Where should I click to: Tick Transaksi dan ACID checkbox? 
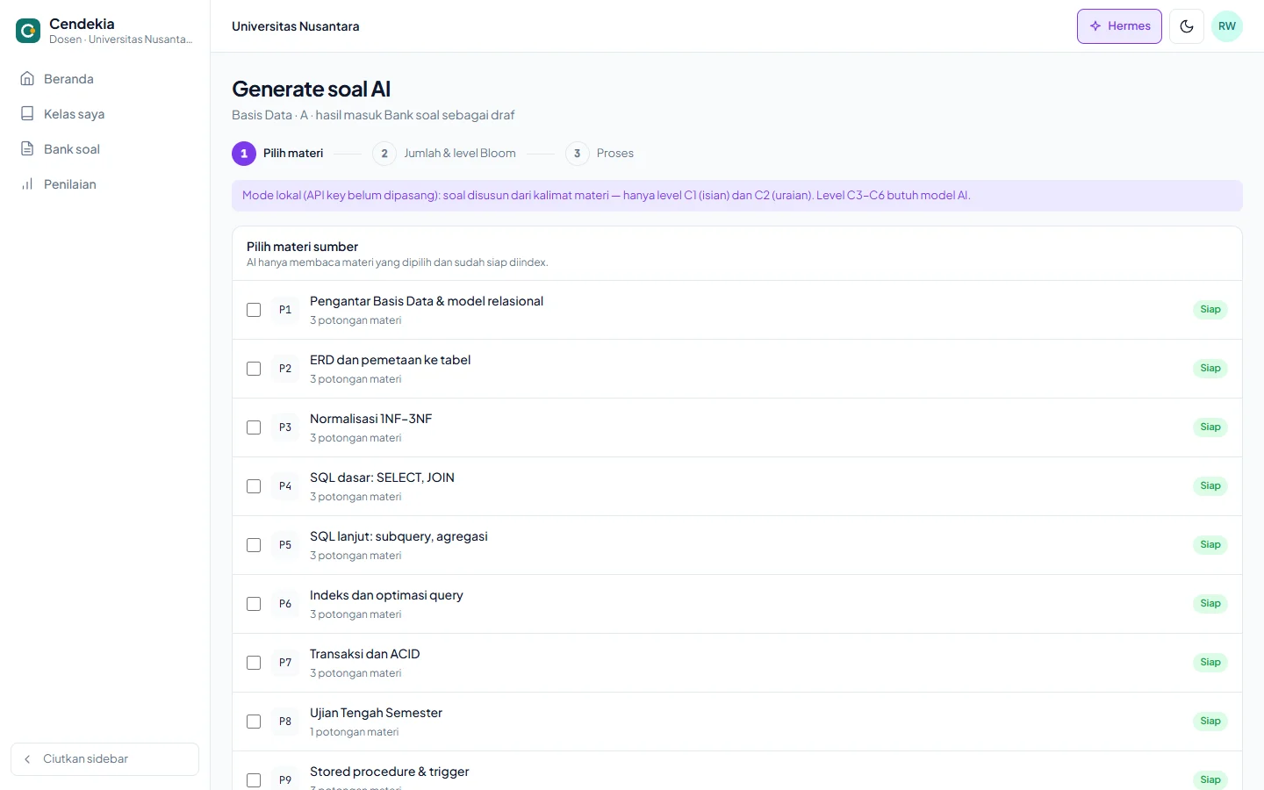click(x=254, y=663)
